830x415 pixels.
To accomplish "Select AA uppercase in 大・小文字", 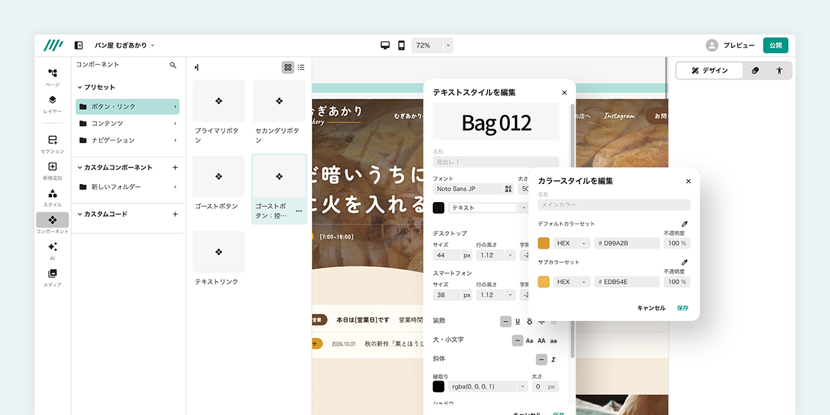I will [542, 340].
